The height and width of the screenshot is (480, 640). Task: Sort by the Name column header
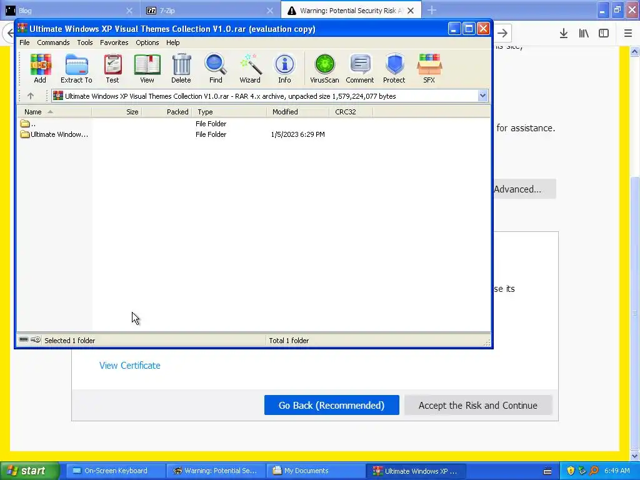[x=55, y=112]
